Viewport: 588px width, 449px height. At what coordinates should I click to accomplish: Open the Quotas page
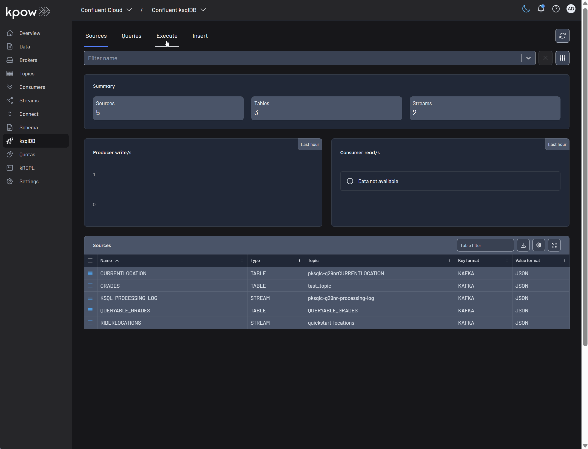point(36,155)
